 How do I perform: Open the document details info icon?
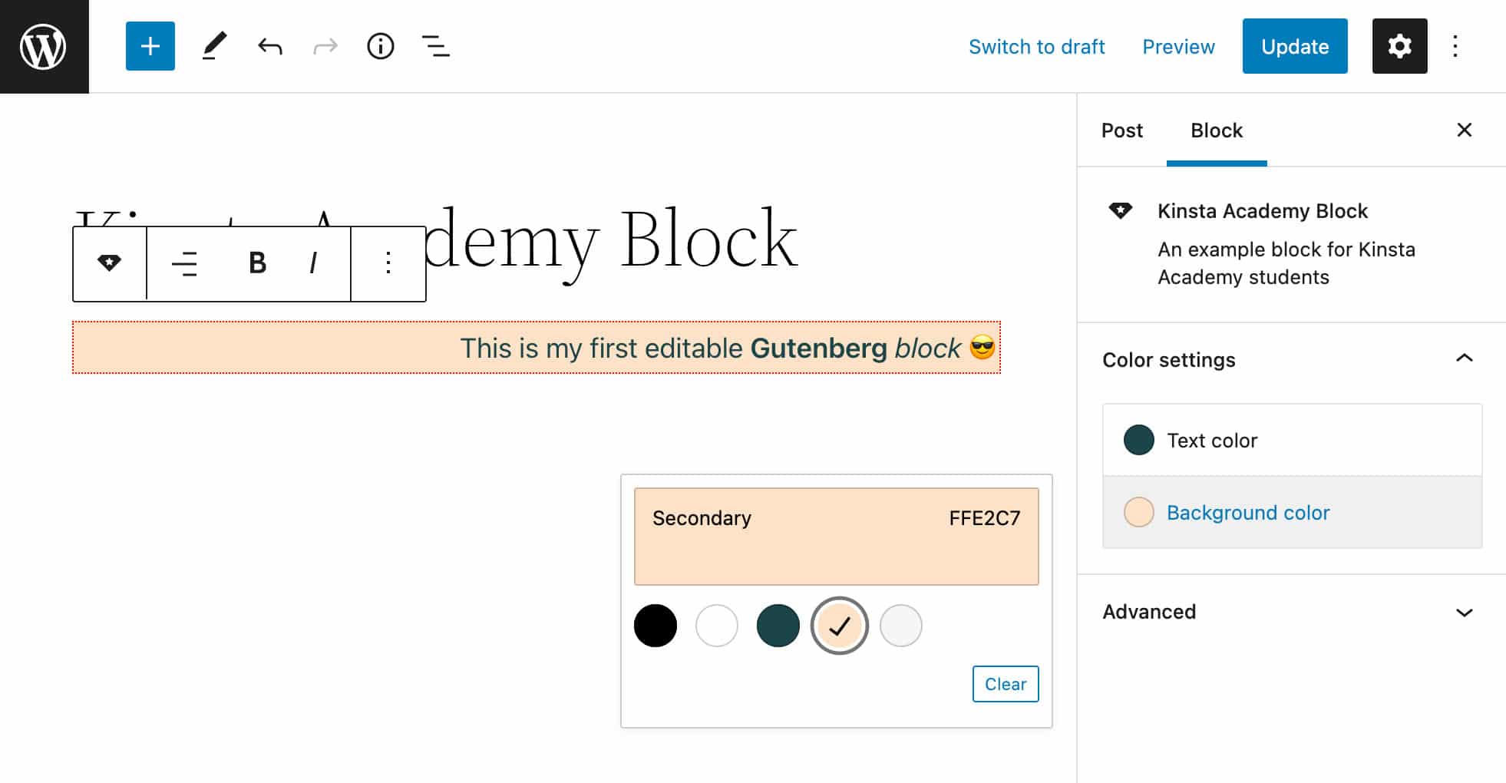(x=380, y=46)
